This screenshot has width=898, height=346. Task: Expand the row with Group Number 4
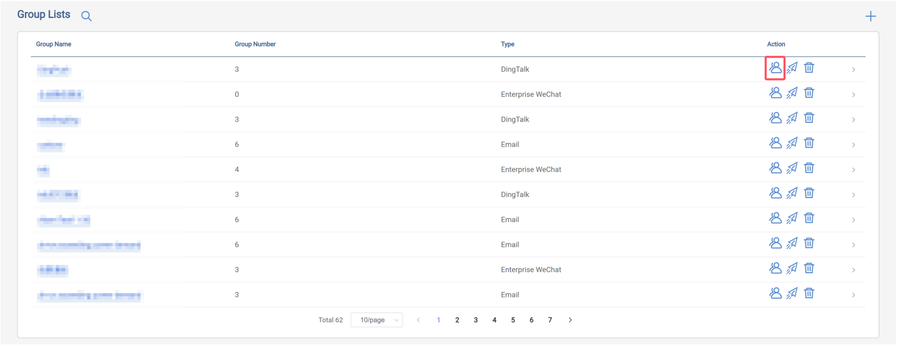(x=853, y=170)
